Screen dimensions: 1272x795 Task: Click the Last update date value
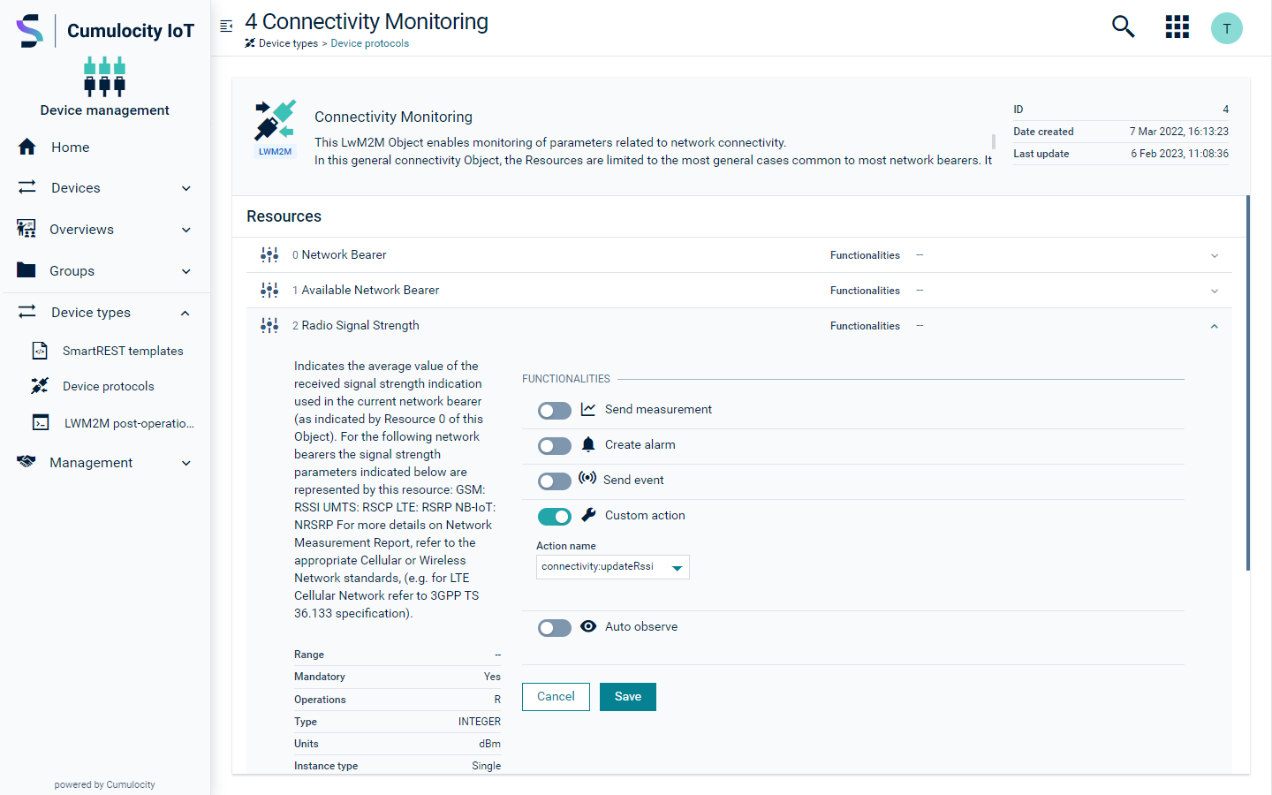(1179, 154)
